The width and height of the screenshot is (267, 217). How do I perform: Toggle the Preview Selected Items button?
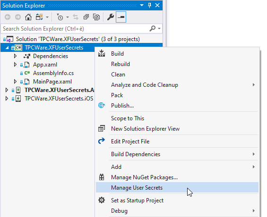pos(121,17)
